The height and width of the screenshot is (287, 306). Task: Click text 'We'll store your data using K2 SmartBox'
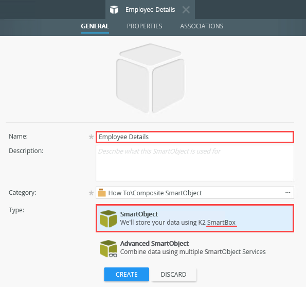[178, 223]
